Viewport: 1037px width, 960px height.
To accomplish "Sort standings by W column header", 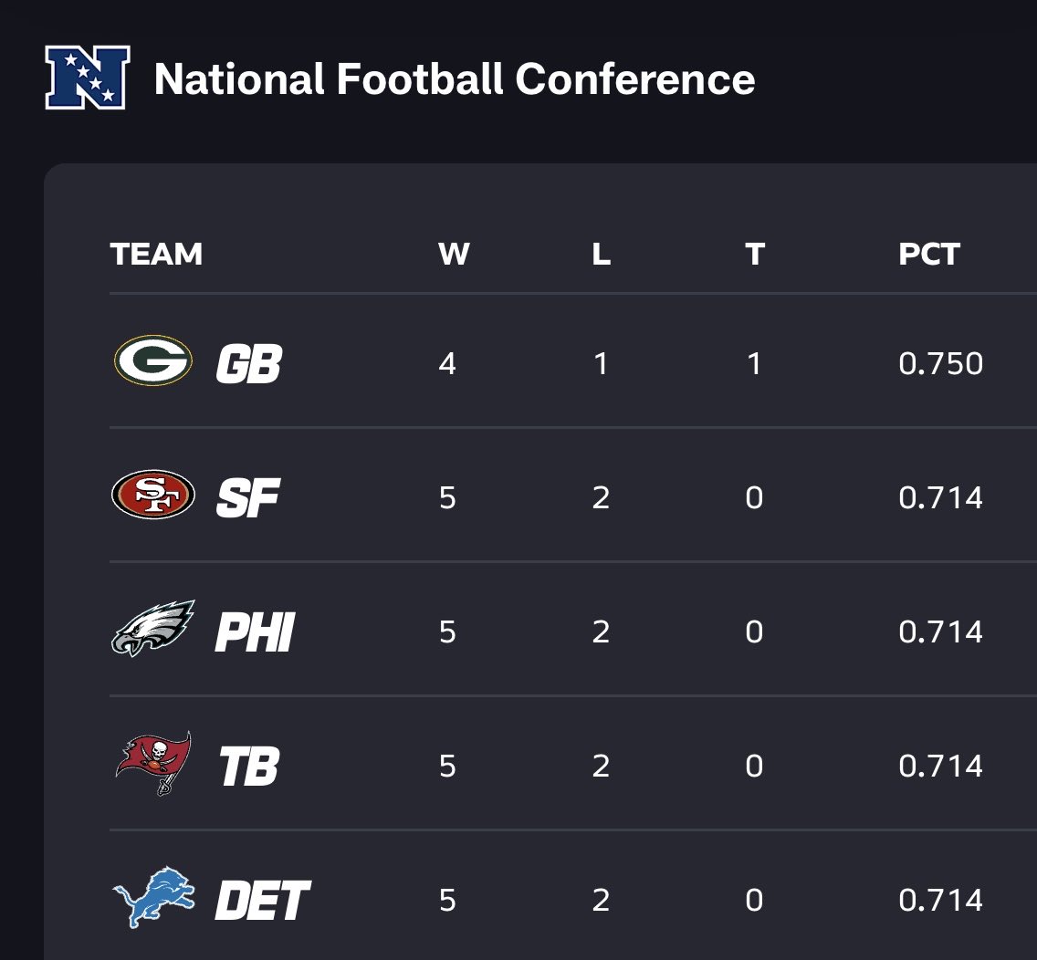I will pos(454,254).
